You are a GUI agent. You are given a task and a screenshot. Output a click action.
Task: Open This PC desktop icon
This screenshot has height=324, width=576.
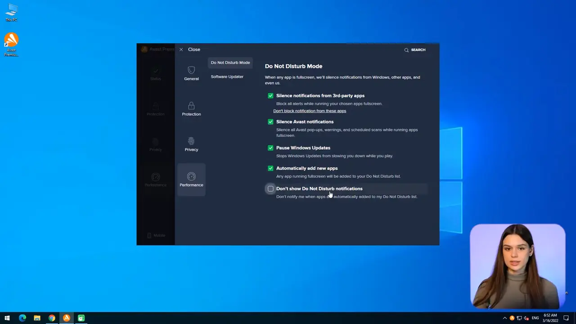(x=11, y=13)
